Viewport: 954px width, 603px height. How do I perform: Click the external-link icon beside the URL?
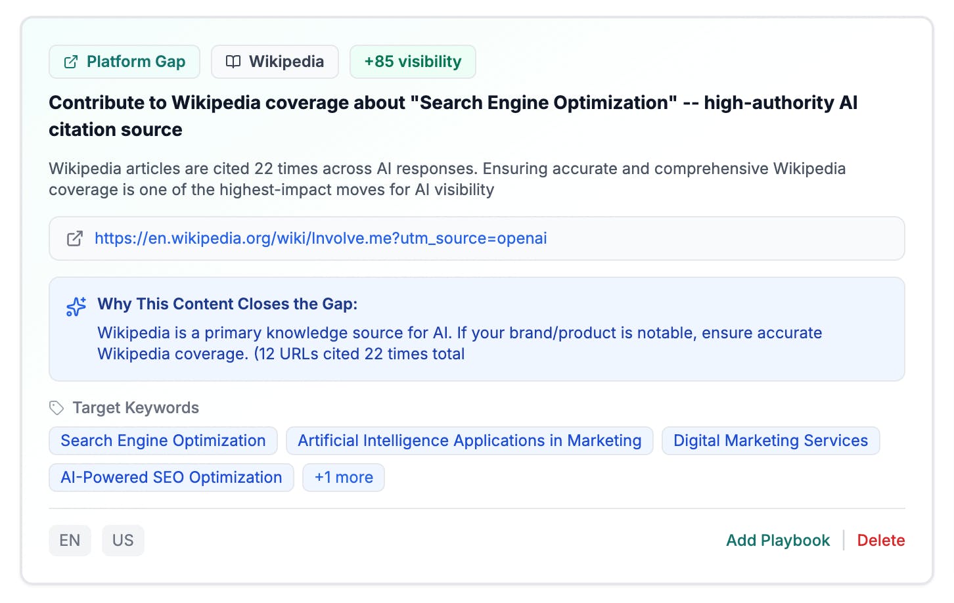[75, 238]
